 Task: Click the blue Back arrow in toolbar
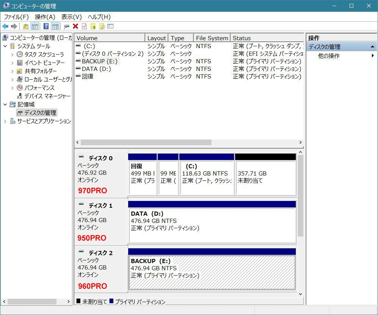5,26
